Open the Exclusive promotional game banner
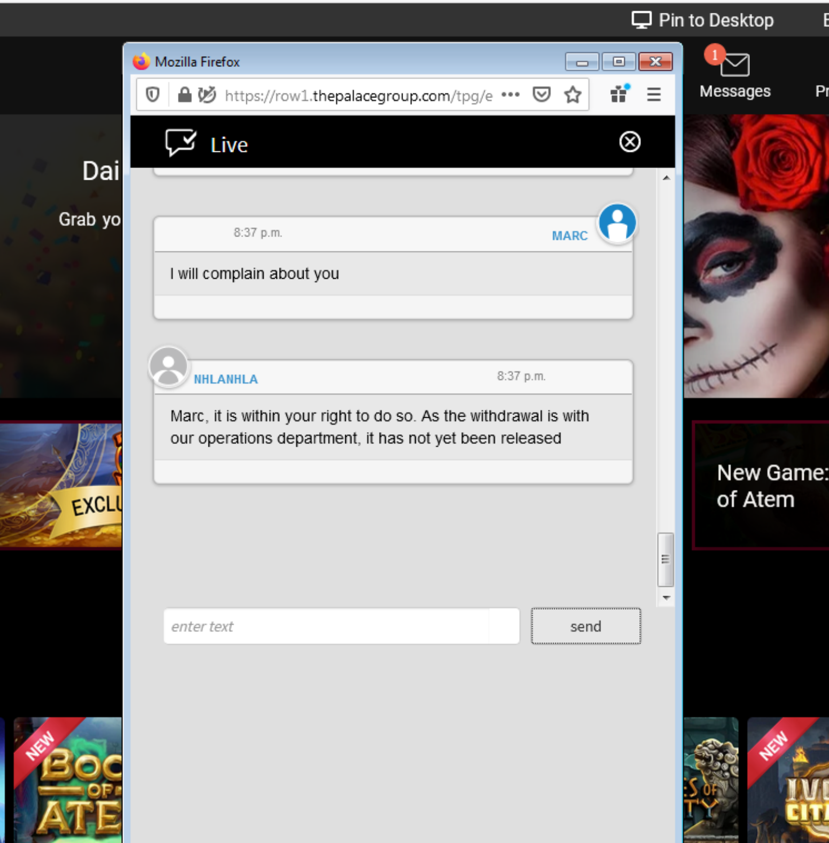This screenshot has height=843, width=829. pyautogui.click(x=61, y=485)
